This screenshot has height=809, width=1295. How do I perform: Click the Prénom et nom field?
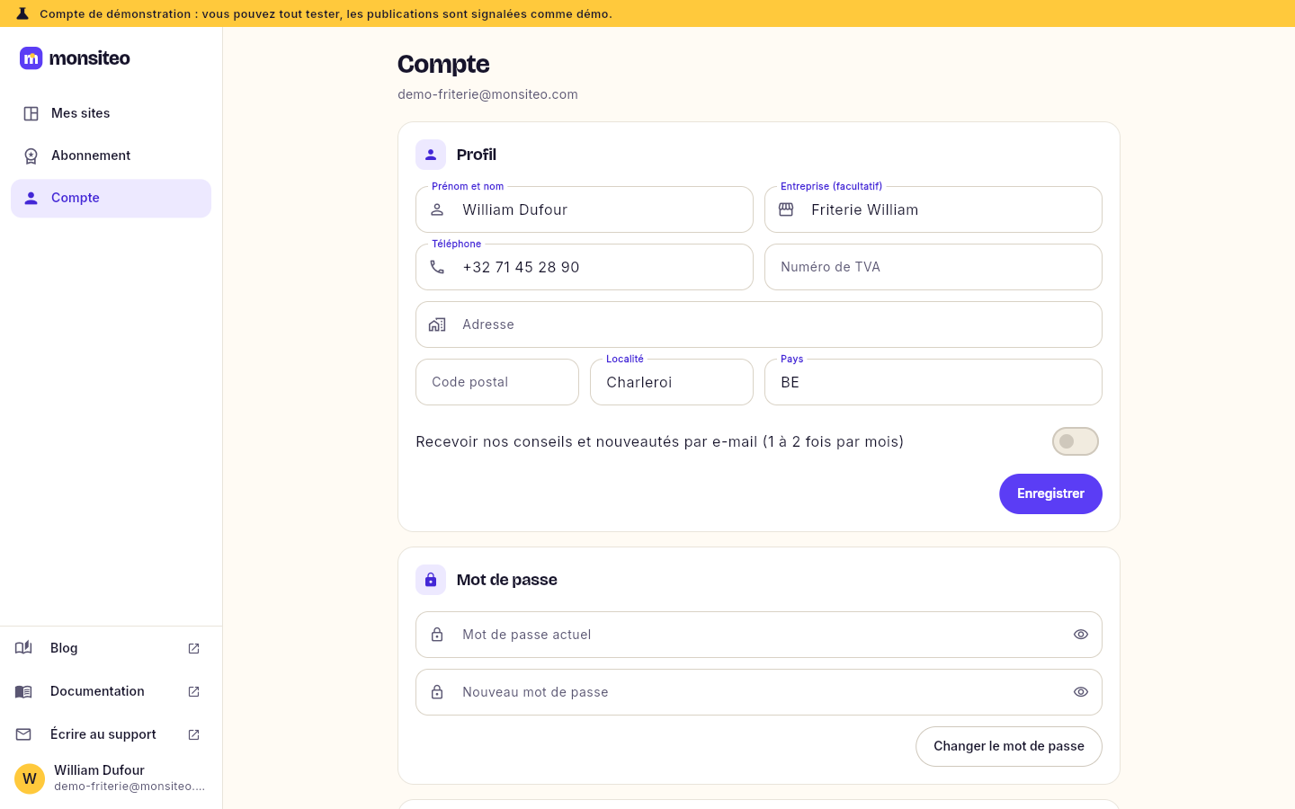click(x=585, y=209)
